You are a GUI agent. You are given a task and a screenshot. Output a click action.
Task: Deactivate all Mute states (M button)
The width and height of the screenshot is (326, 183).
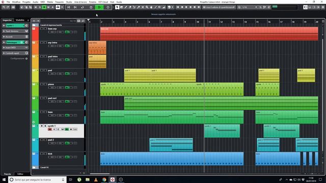coord(36,7)
